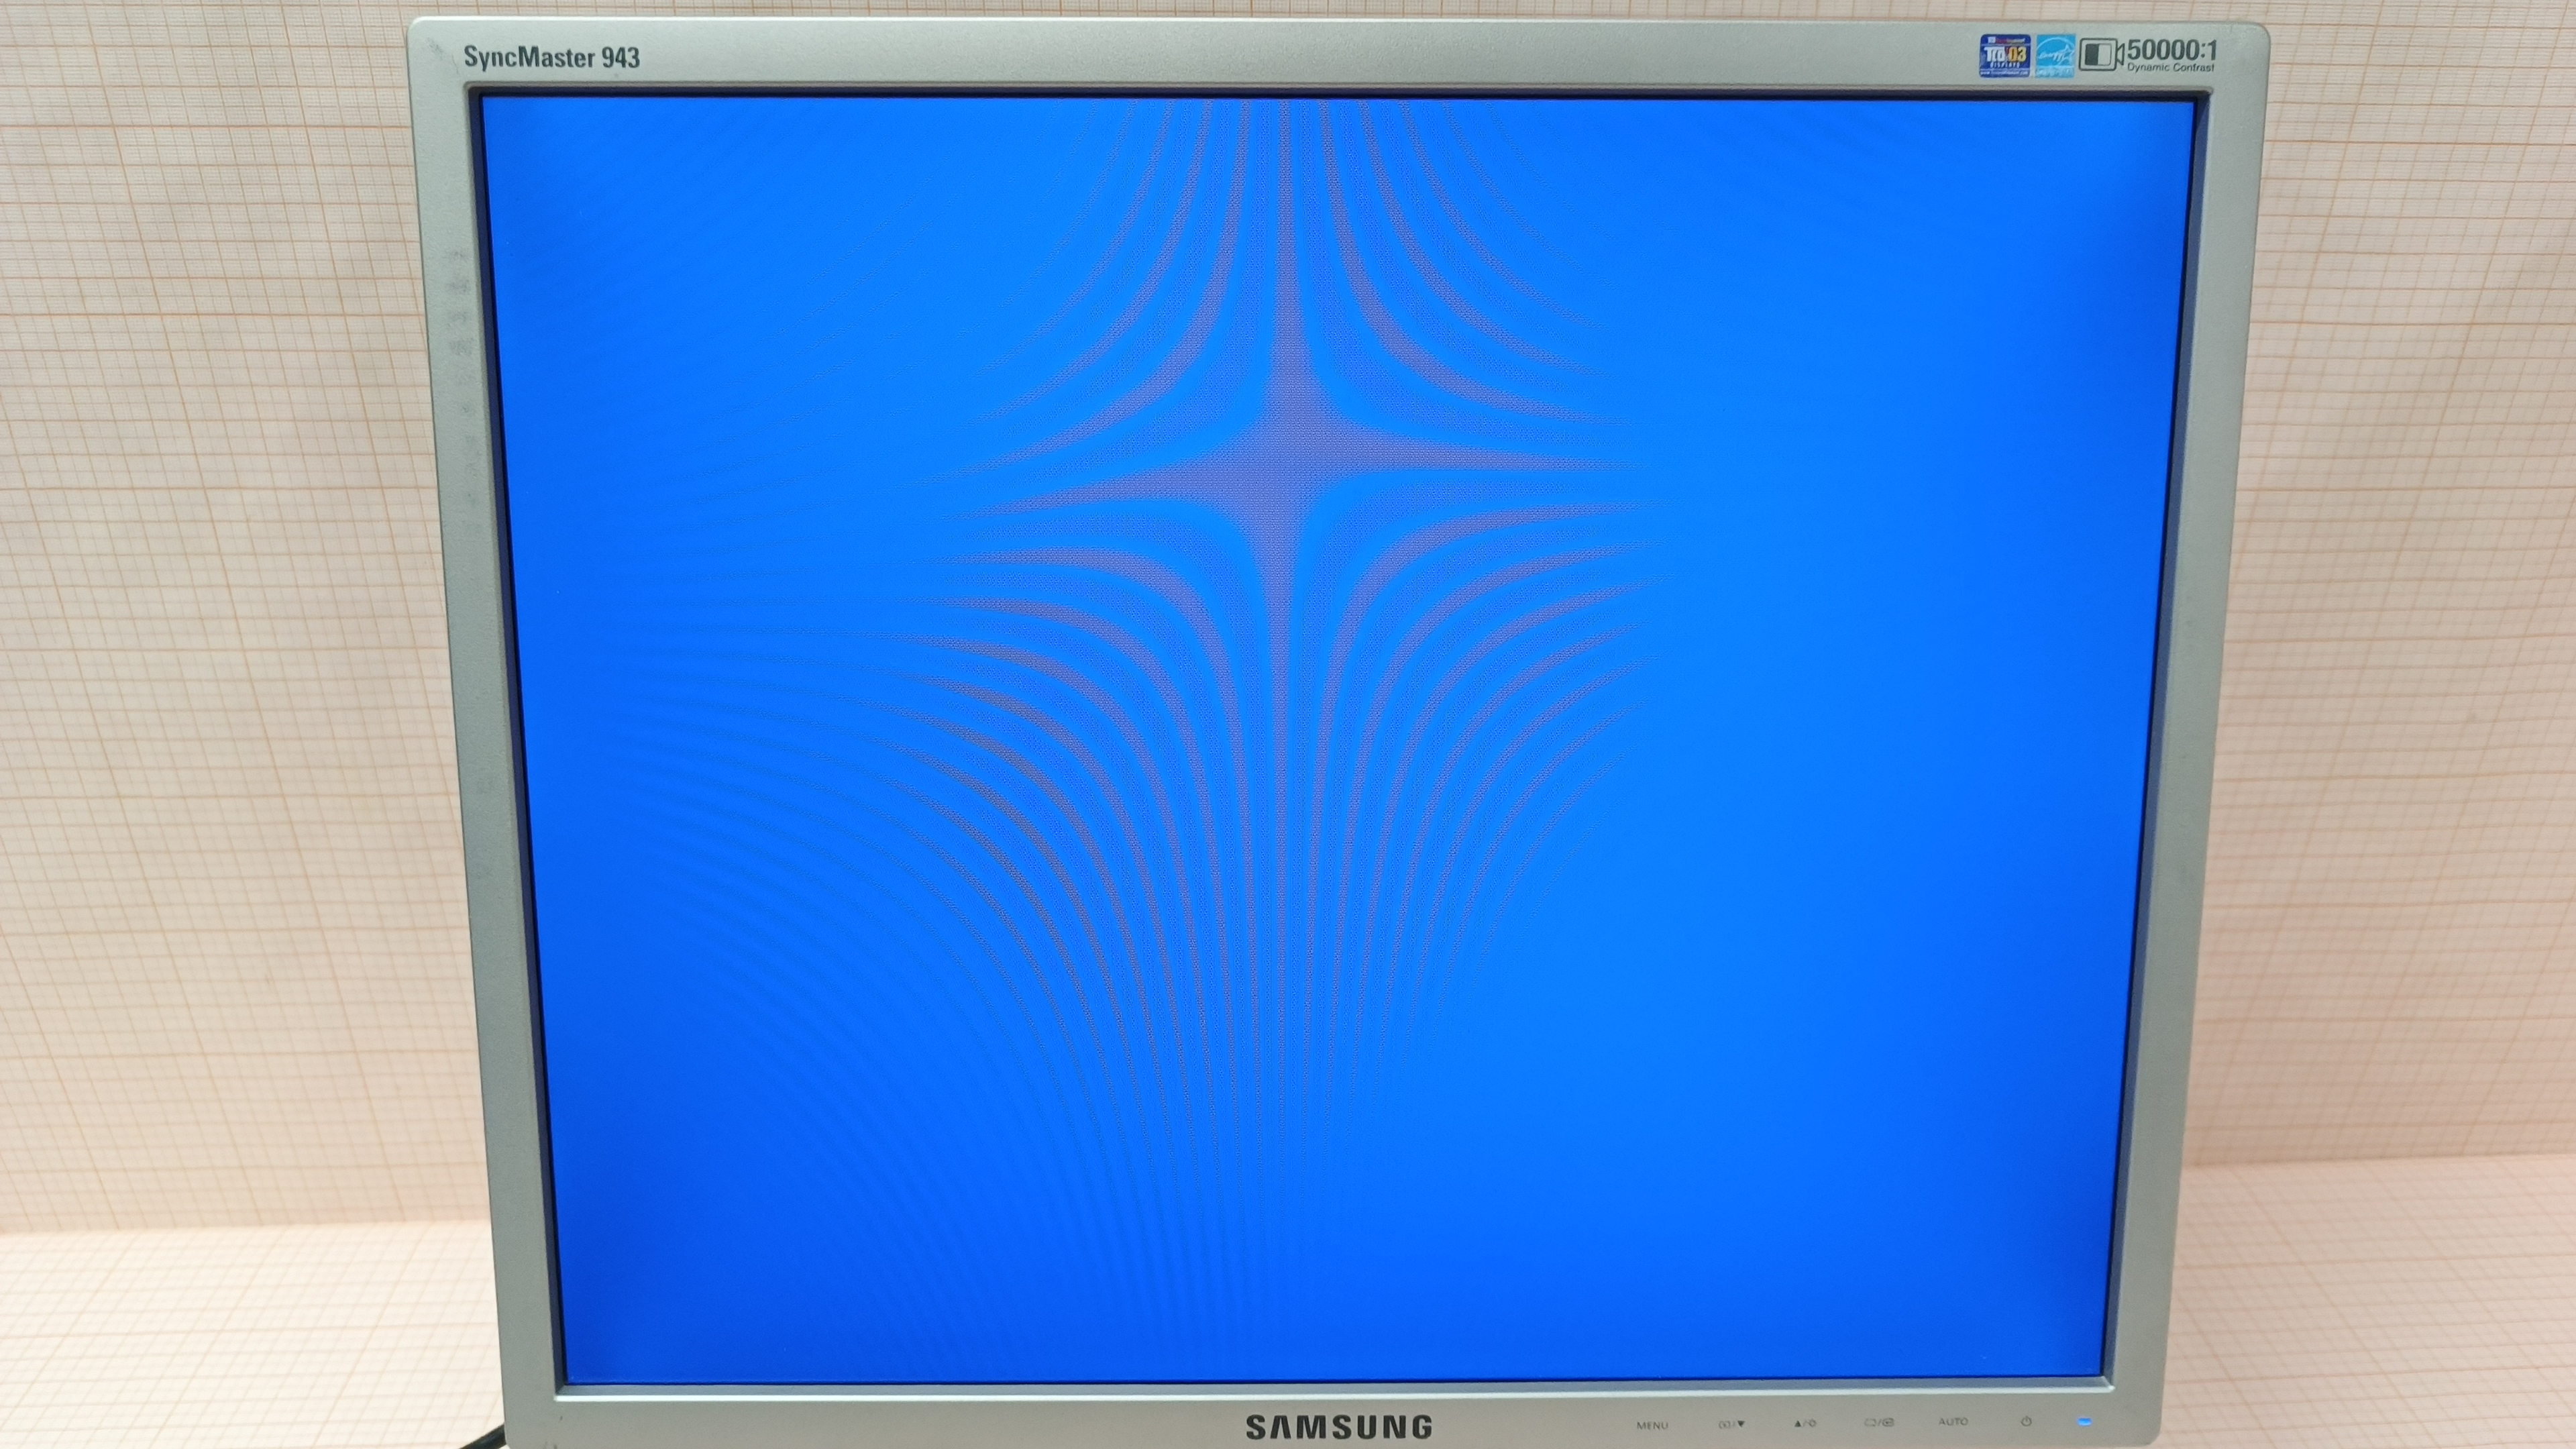Tap the Enter / Source button

(1879, 1423)
